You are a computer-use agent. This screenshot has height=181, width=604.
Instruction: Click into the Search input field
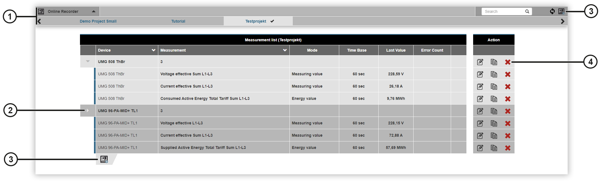(503, 11)
